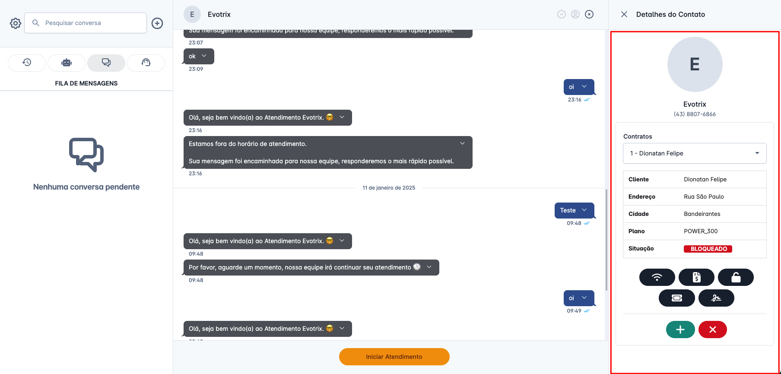Image resolution: width=781 pixels, height=374 pixels.
Task: Click the Evotrix name in chat header
Action: (x=219, y=14)
